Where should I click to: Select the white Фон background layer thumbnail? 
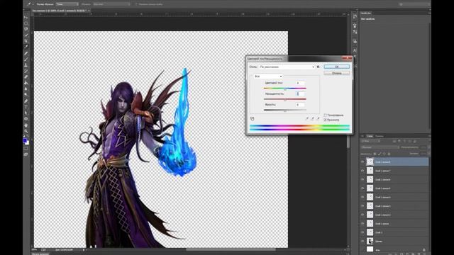pyautogui.click(x=370, y=249)
